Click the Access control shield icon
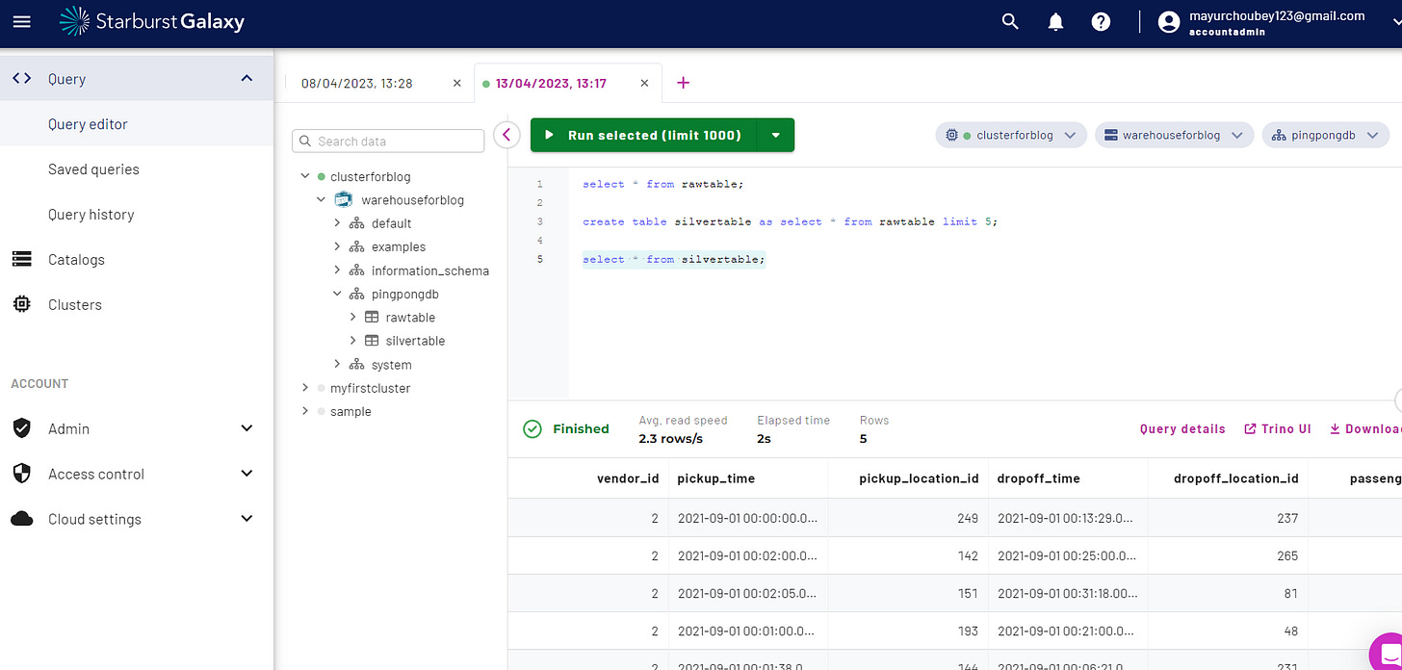The width and height of the screenshot is (1402, 670). click(21, 474)
